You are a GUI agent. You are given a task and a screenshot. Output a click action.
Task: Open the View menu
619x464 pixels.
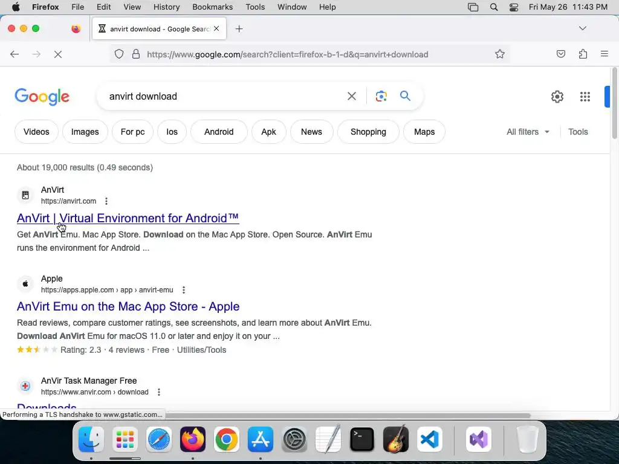tap(132, 7)
